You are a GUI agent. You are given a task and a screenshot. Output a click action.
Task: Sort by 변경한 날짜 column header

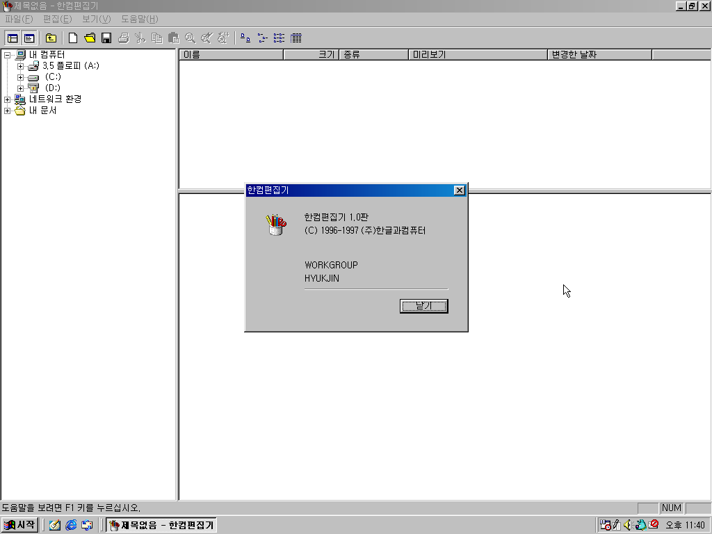point(599,55)
